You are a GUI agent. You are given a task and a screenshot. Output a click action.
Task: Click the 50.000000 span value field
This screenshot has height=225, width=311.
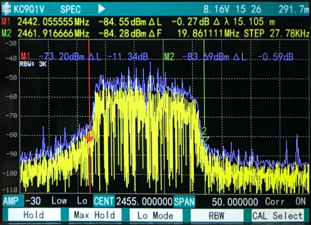pyautogui.click(x=235, y=201)
